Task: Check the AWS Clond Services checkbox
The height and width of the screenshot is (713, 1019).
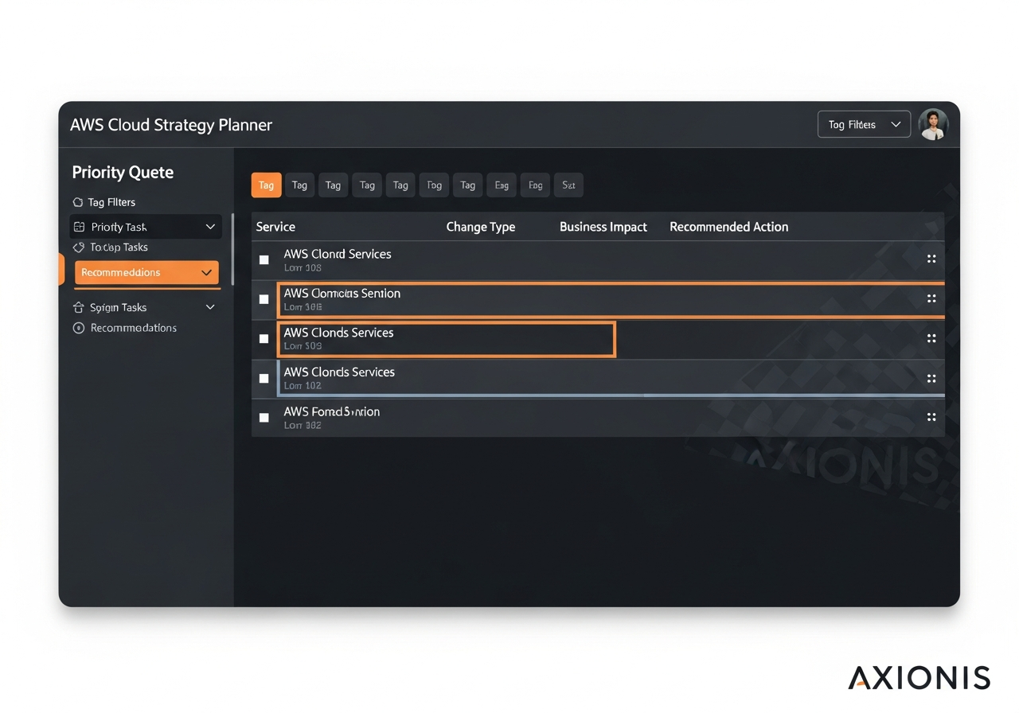Action: click(264, 259)
